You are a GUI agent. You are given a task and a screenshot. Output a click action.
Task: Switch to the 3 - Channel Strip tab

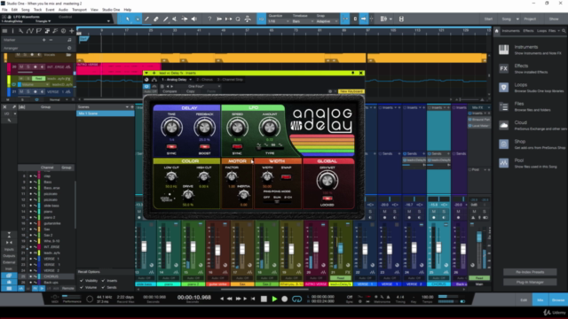point(230,80)
